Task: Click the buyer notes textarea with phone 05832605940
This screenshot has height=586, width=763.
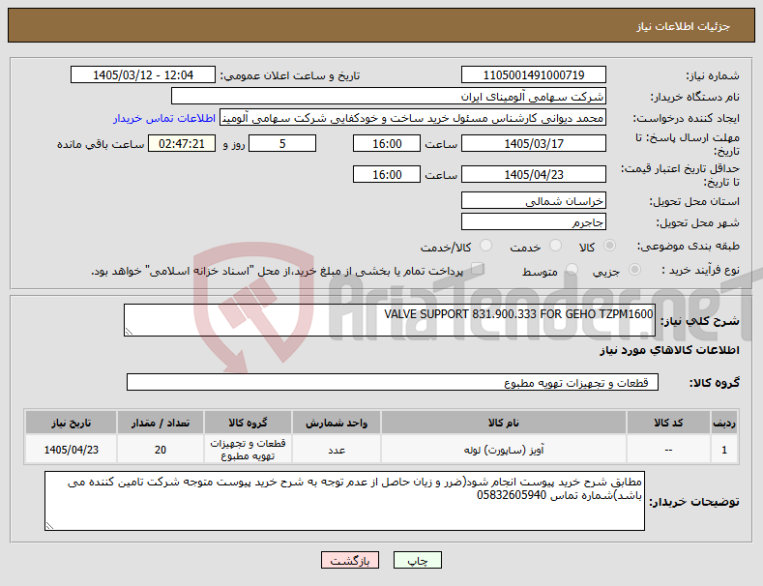Action: 344,501
